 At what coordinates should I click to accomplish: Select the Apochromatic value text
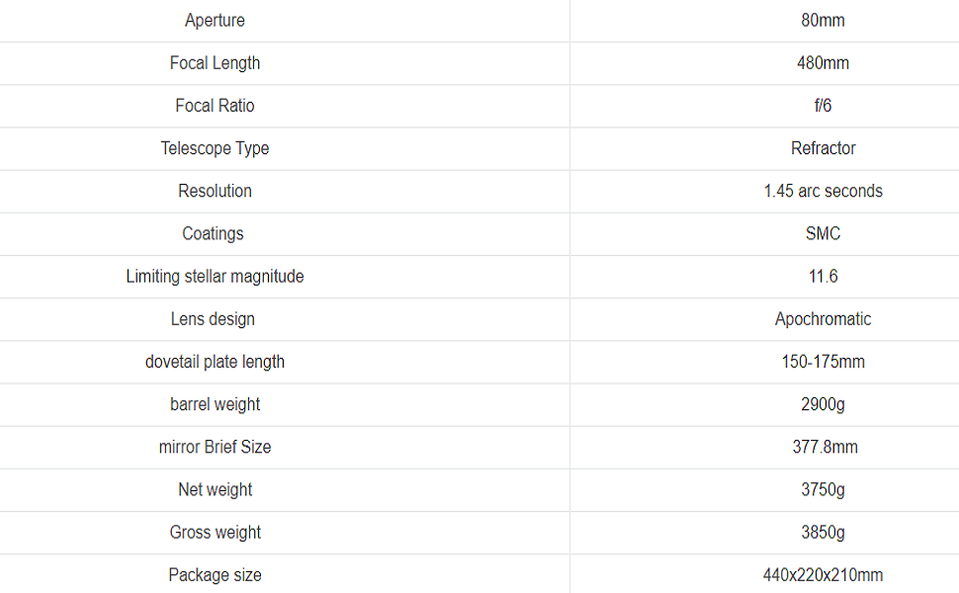[x=823, y=318]
